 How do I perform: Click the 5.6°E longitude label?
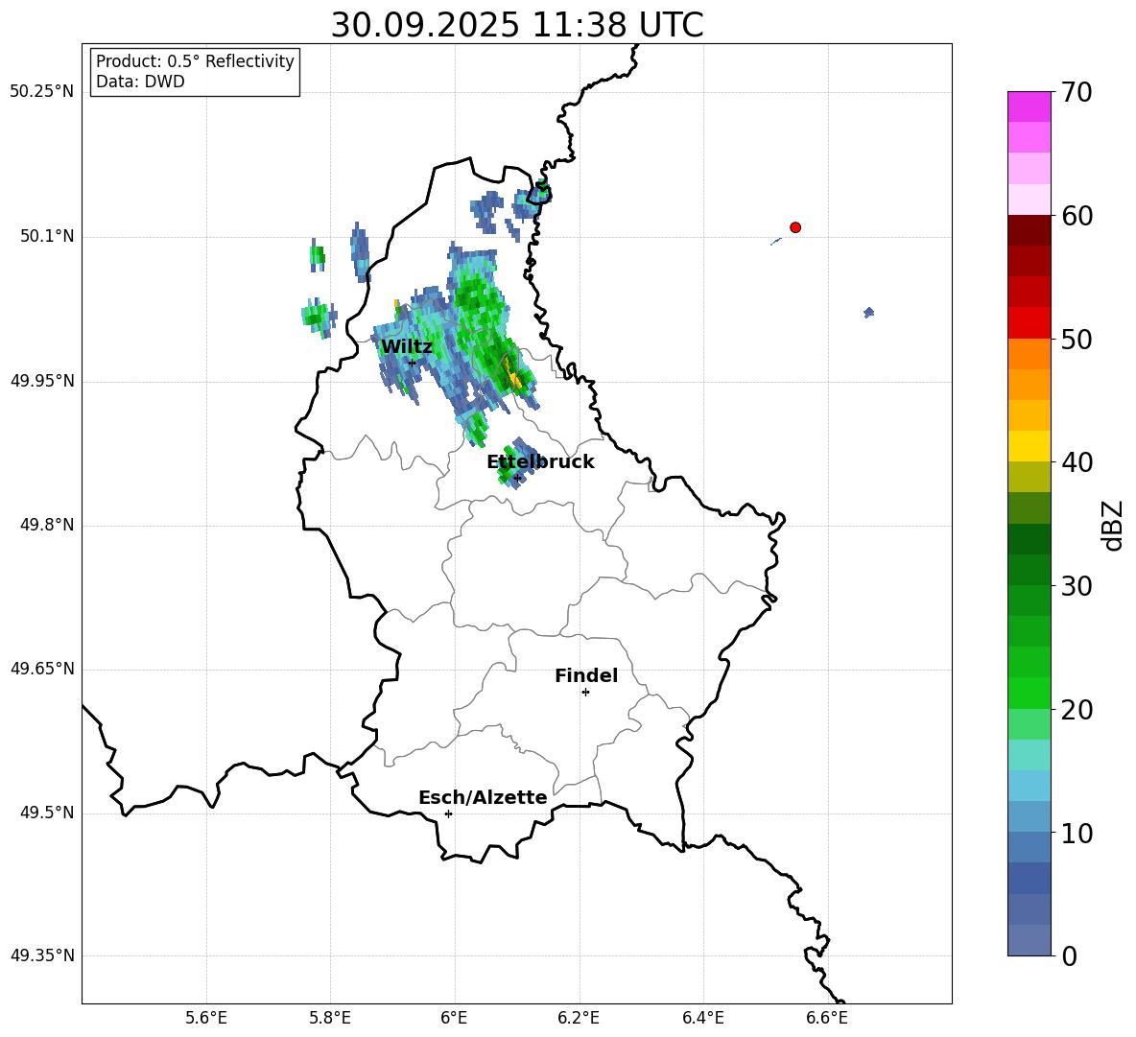point(206,1018)
